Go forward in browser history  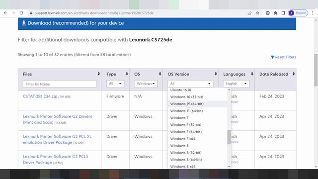pos(13,13)
